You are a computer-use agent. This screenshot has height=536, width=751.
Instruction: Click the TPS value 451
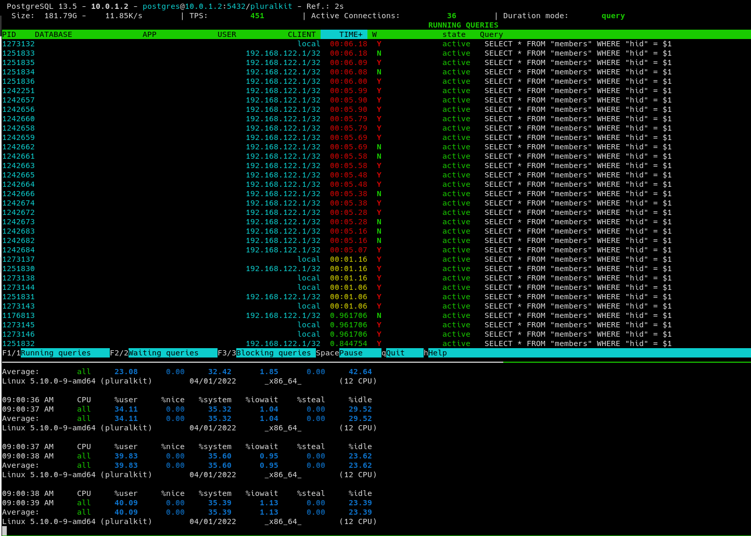[x=257, y=16]
